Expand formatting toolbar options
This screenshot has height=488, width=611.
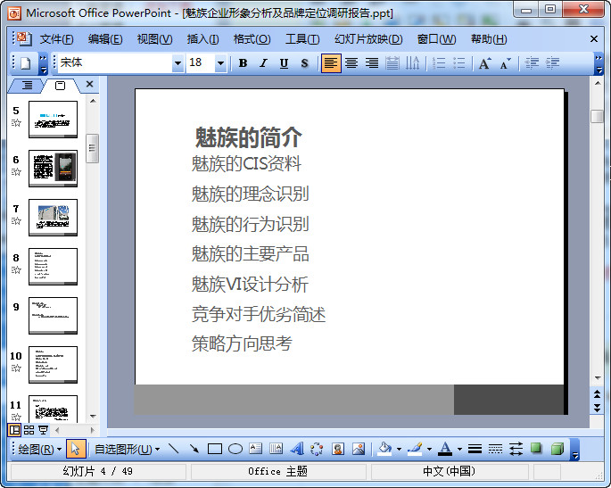tap(599, 64)
